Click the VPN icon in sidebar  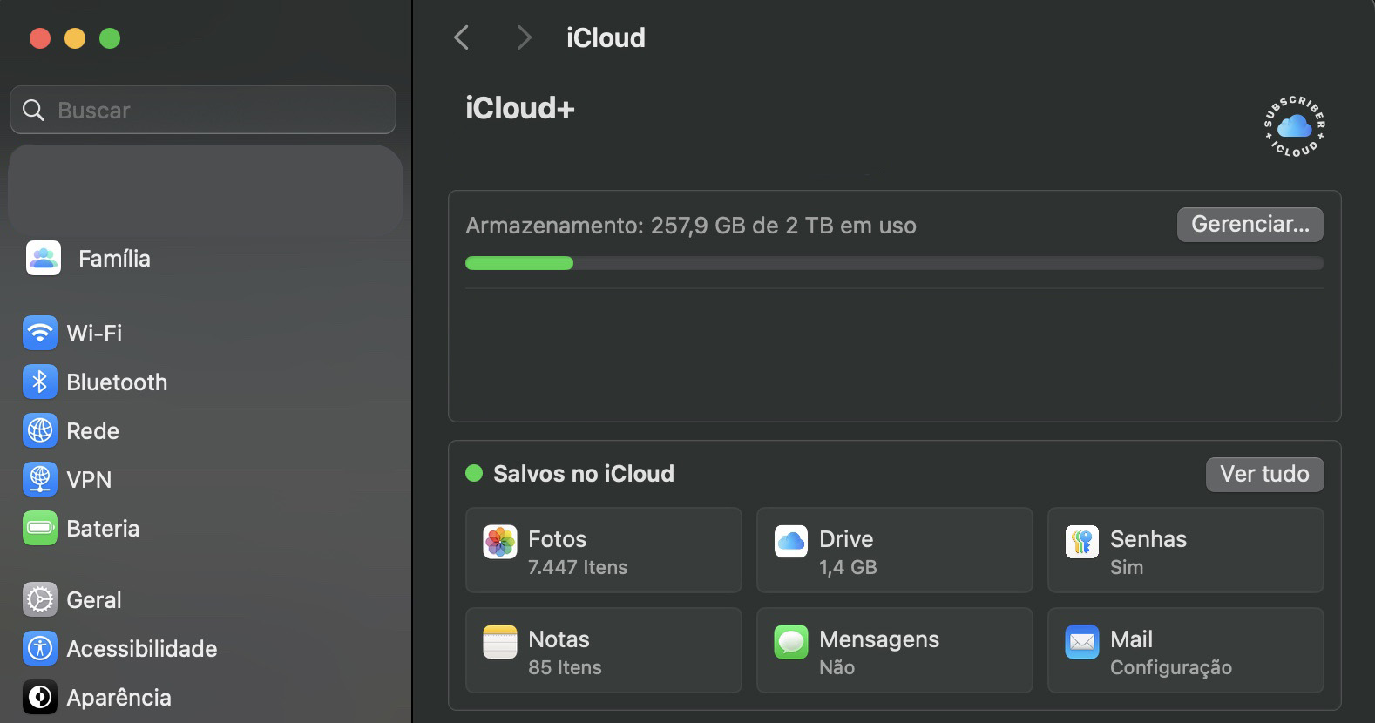(x=39, y=479)
